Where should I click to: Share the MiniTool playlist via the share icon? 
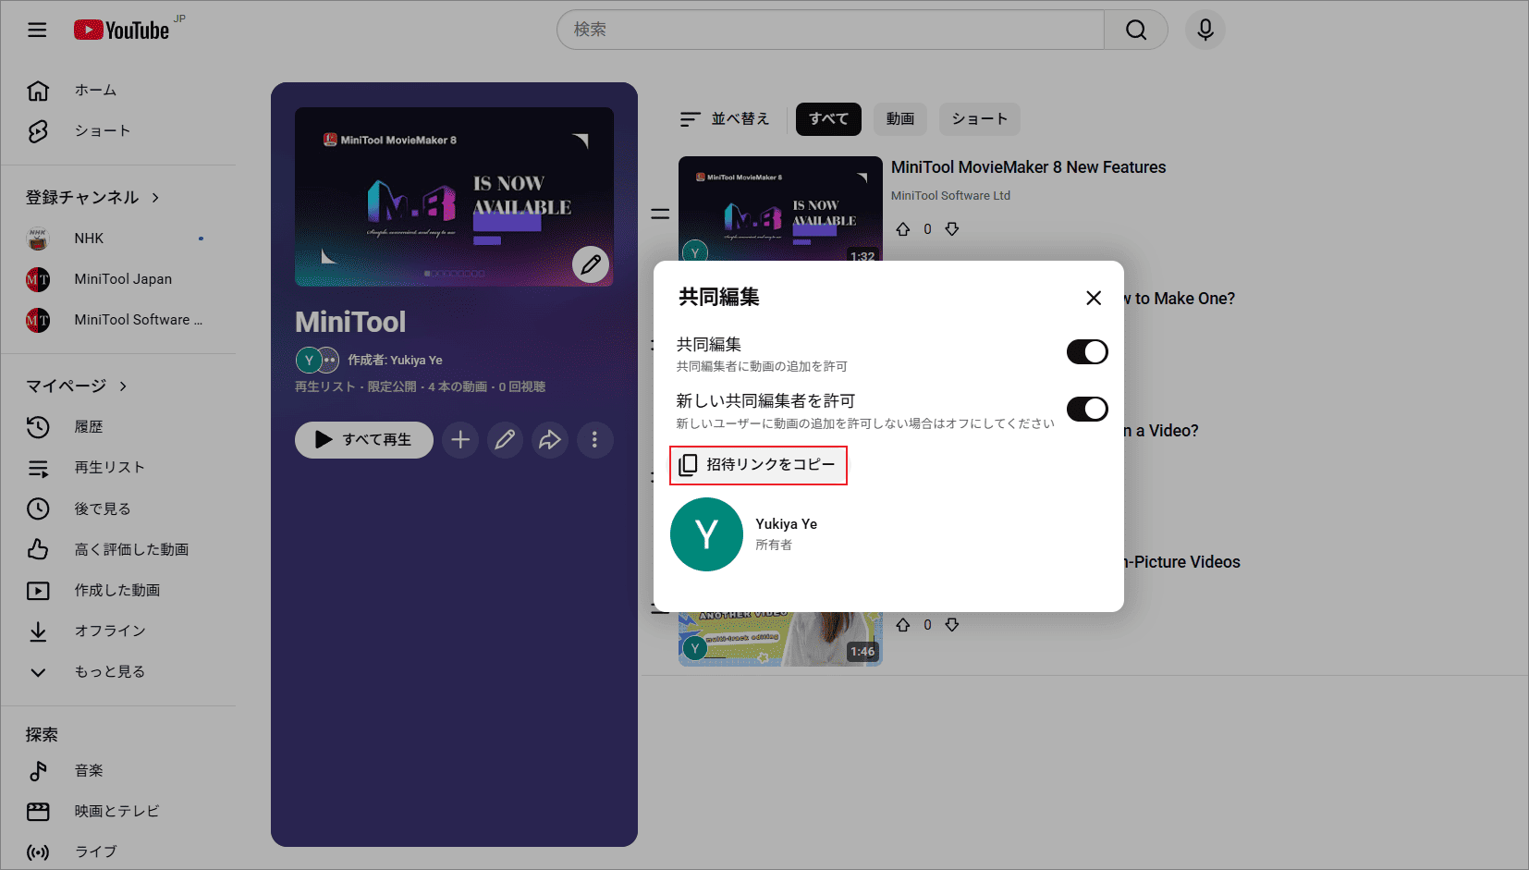click(550, 440)
